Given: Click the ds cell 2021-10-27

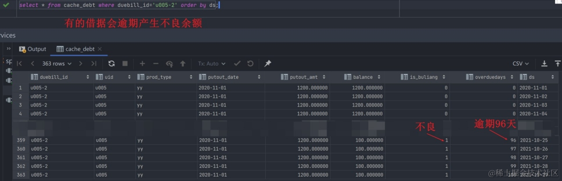Looking at the screenshot, I should tap(539, 158).
